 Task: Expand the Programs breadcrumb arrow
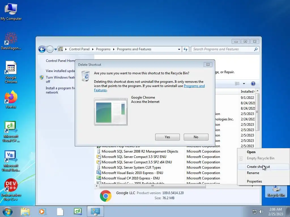point(114,49)
